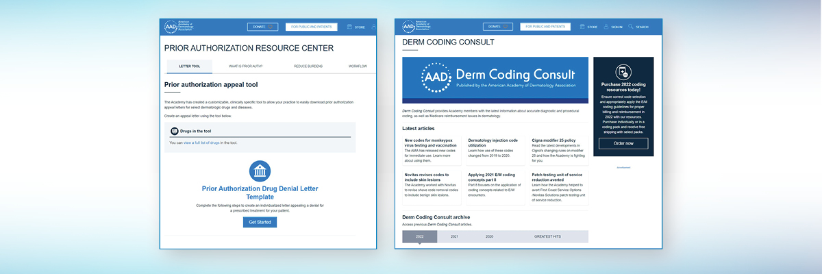822x274 pixels.
Task: Click the Prior authorization appeal tool heading
Action: [x=211, y=85]
